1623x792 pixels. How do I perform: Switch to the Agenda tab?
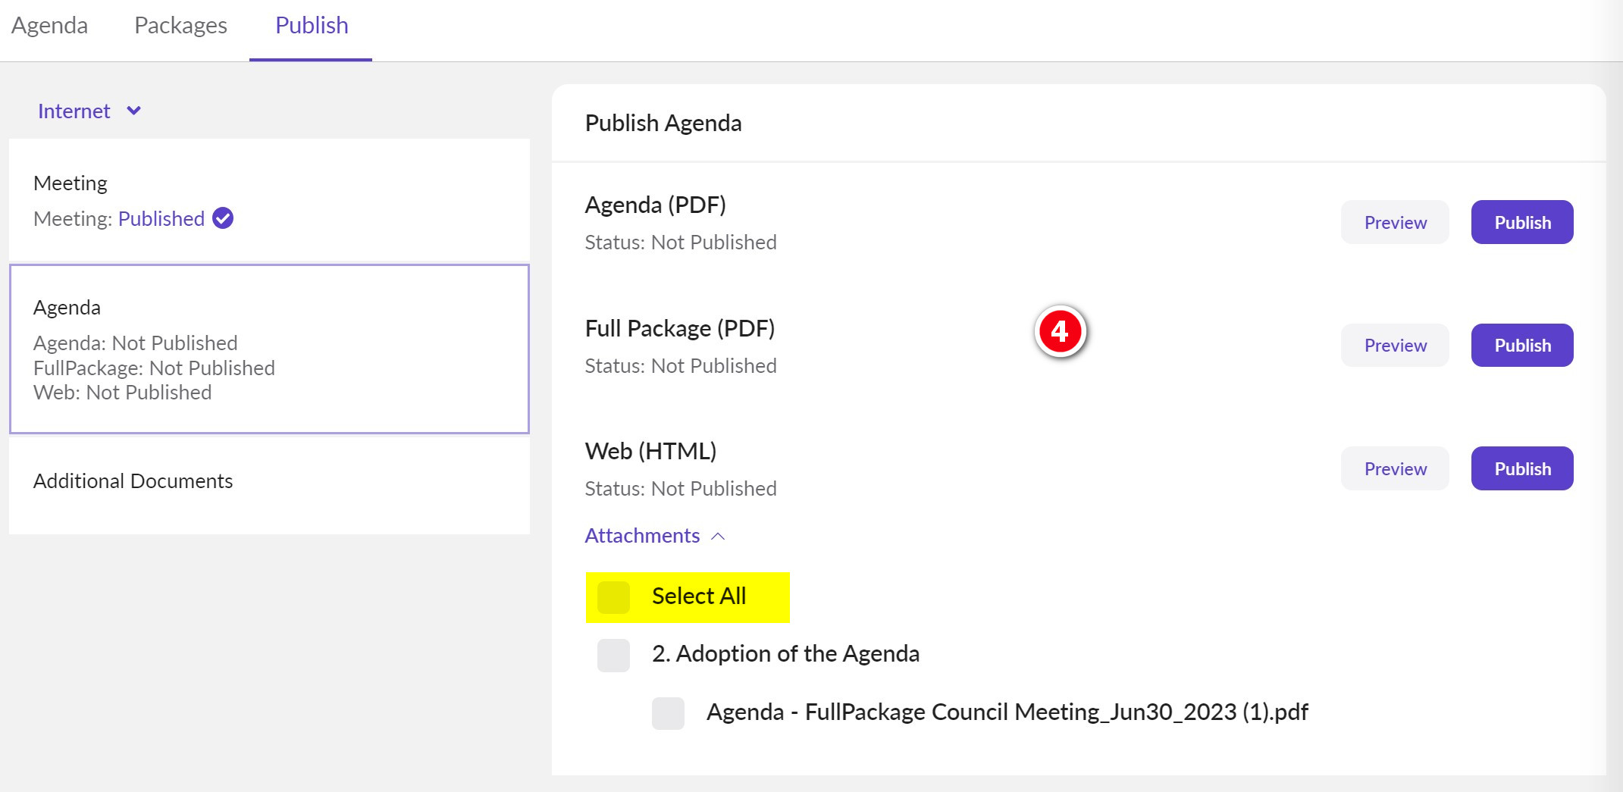(49, 26)
